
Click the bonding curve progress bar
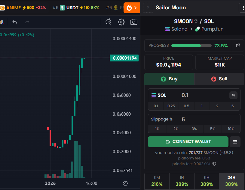click(191, 46)
